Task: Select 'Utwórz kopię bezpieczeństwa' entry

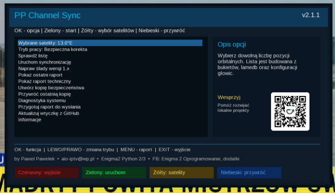Action: (51, 88)
